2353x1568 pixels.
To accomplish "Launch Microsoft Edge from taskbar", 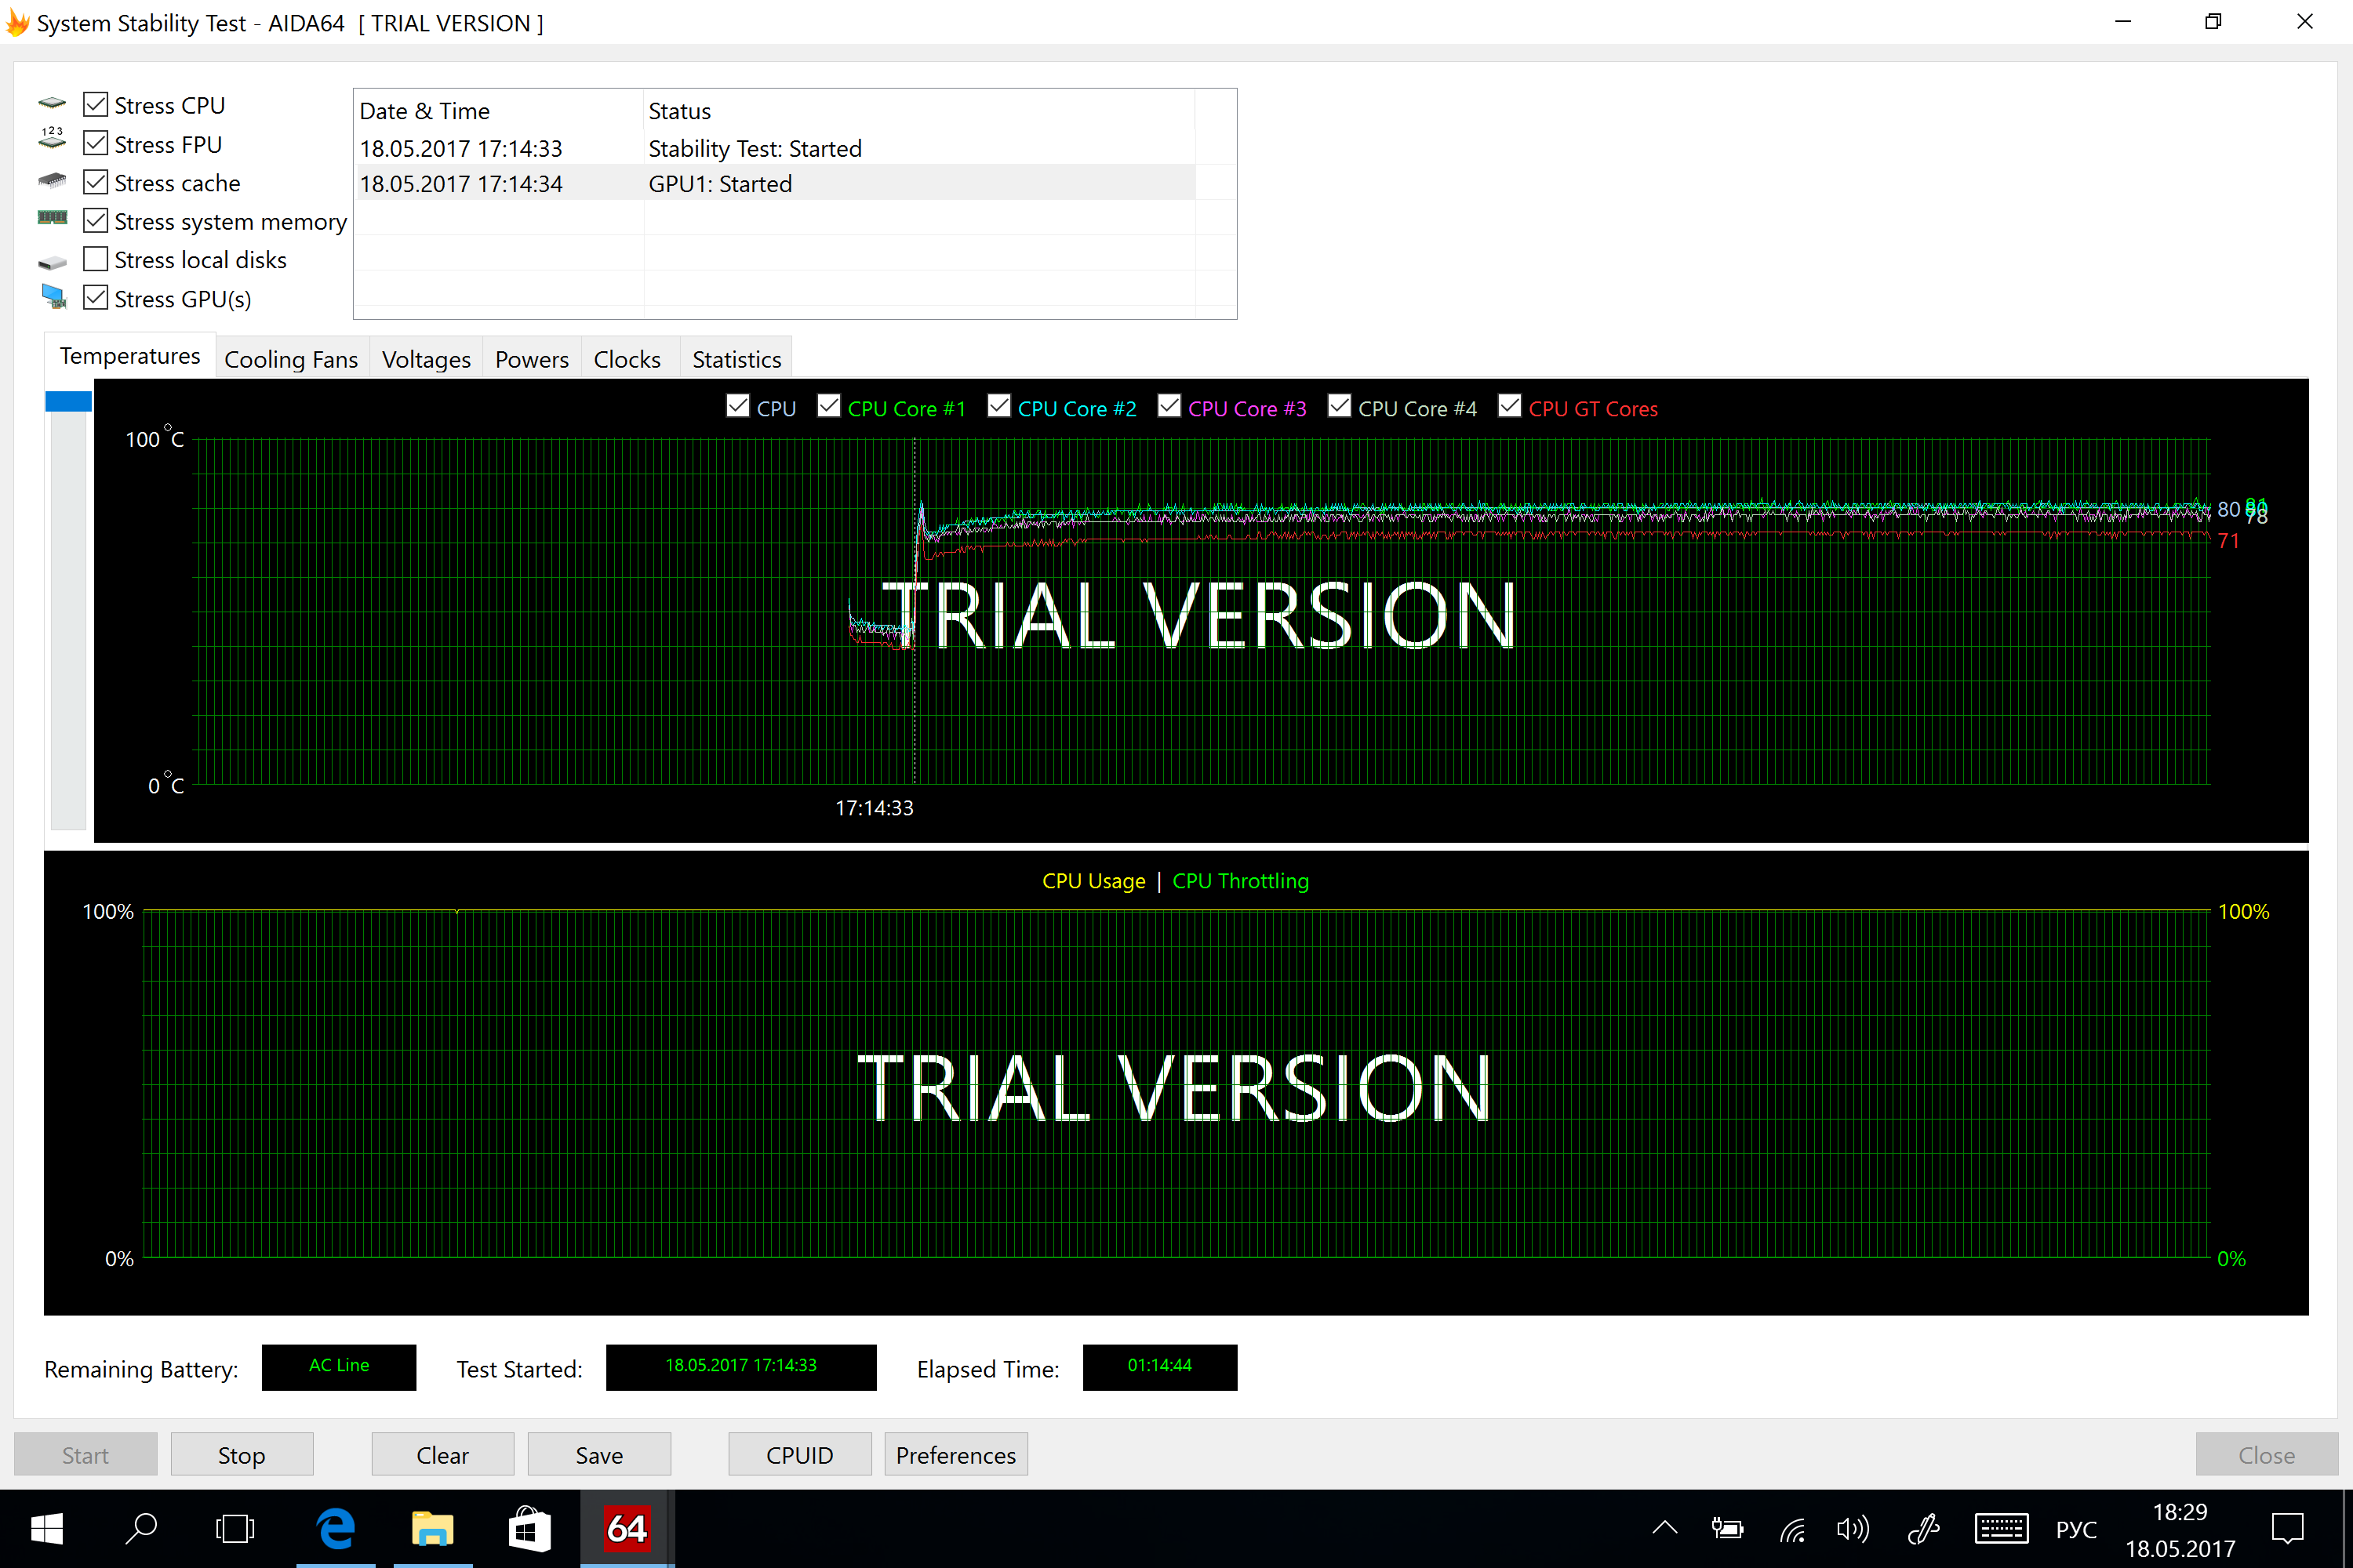I will pos(336,1528).
